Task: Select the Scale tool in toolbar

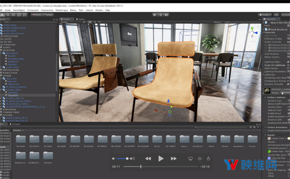Action: point(13,15)
